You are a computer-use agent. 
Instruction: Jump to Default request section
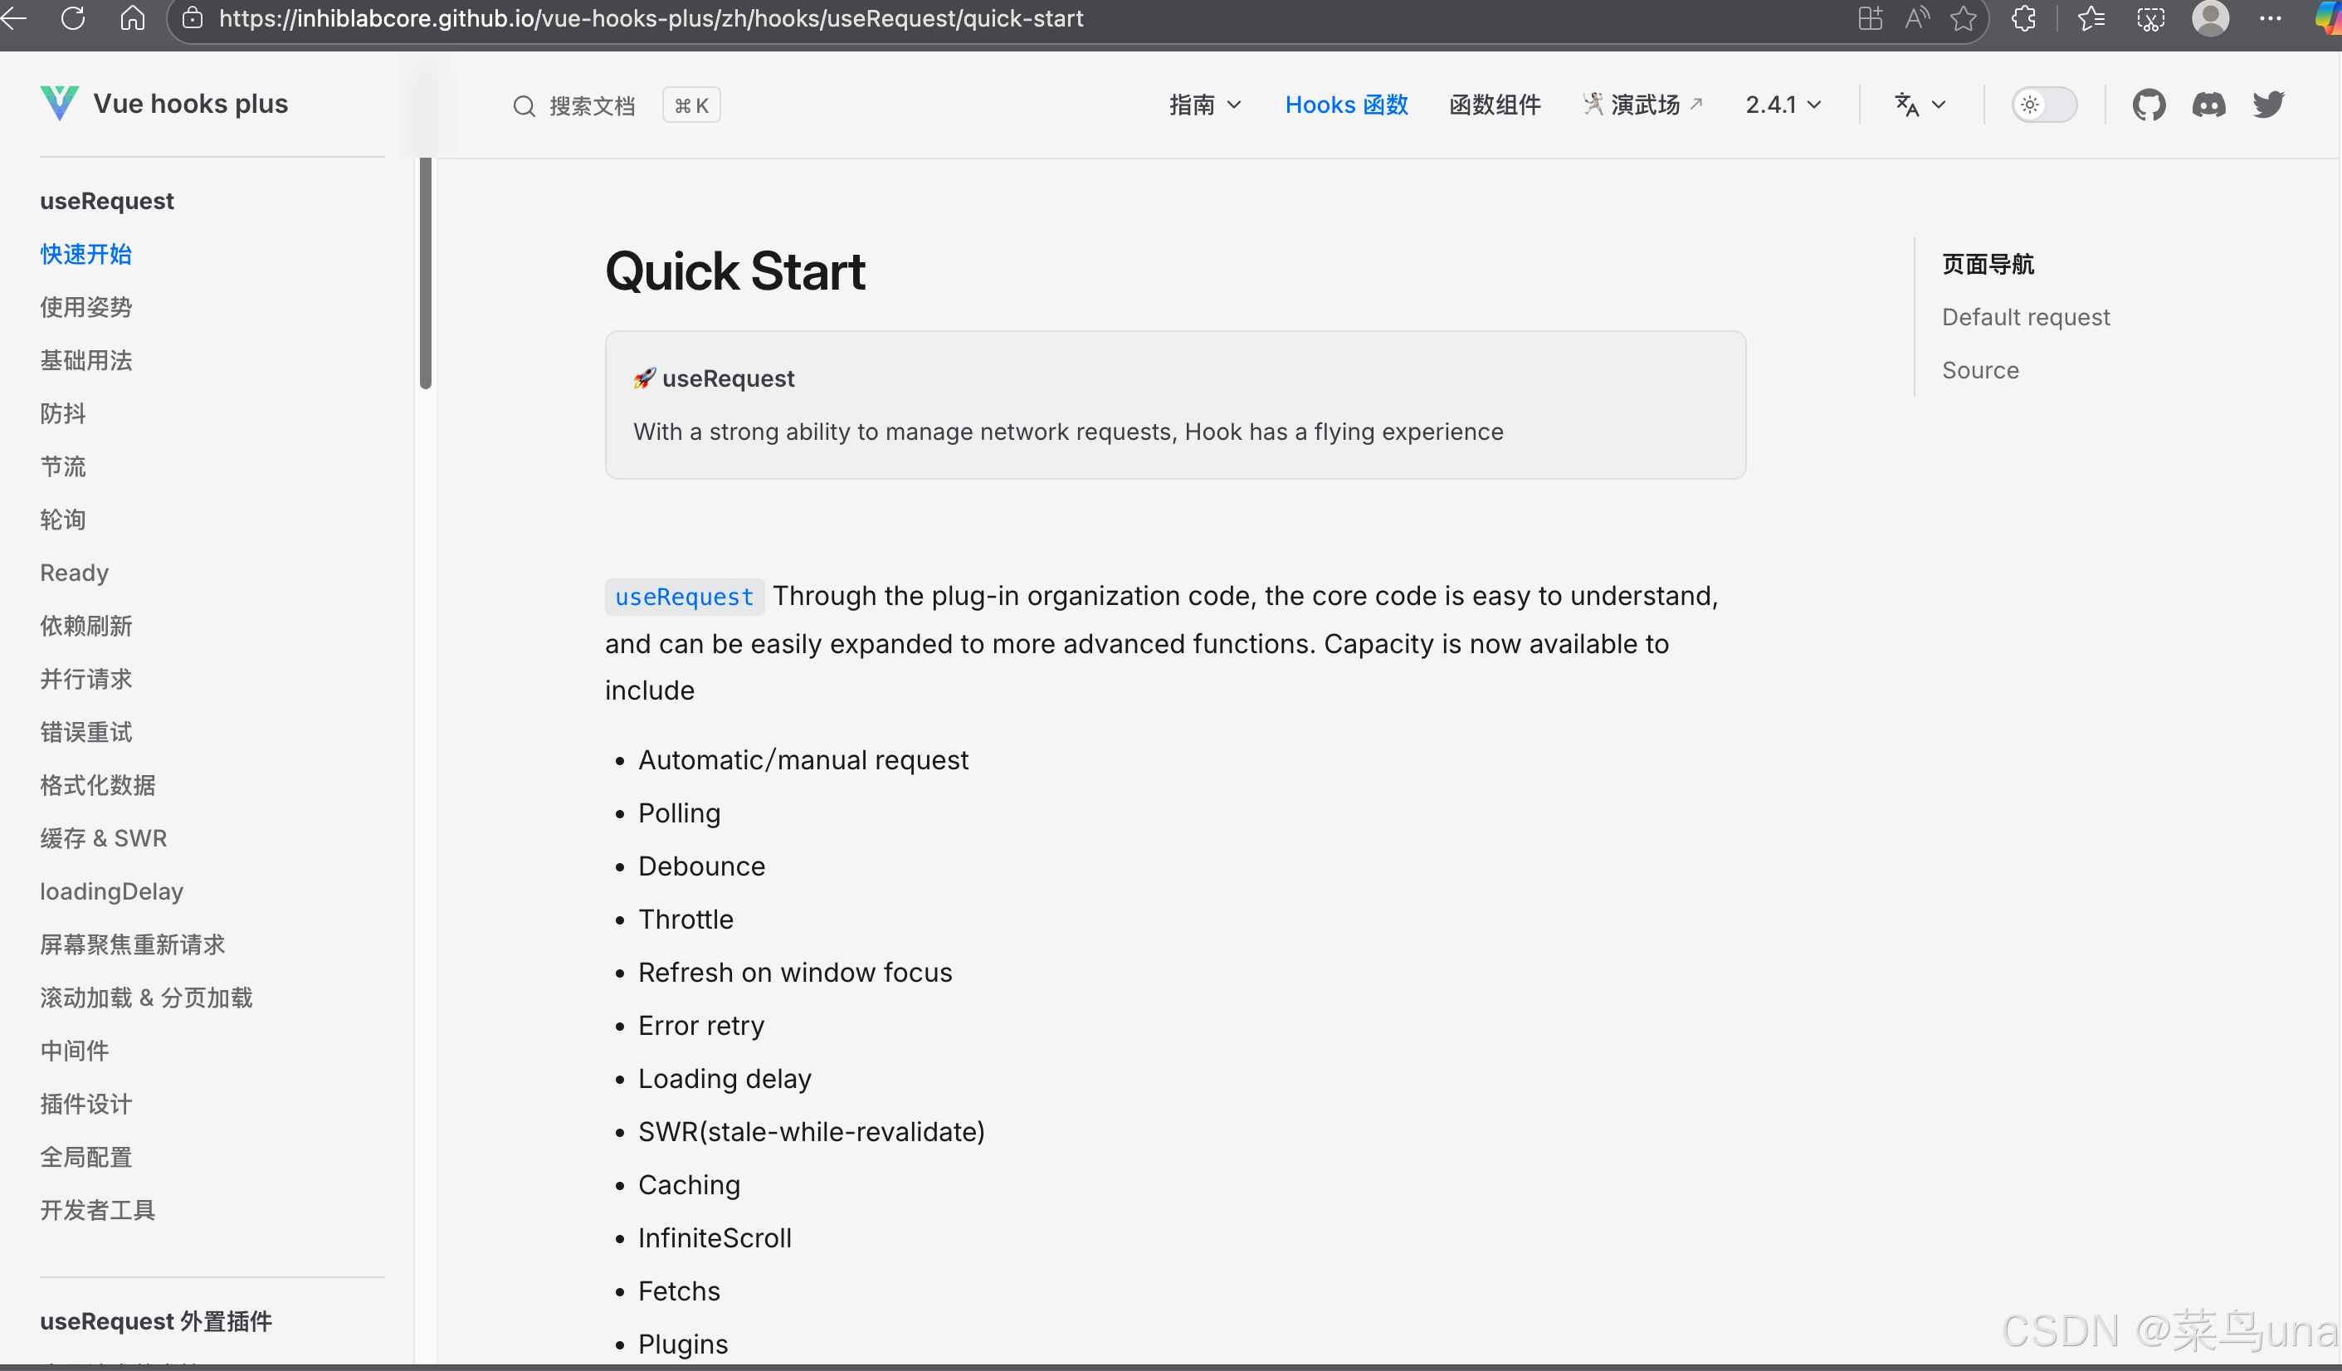(x=2025, y=317)
